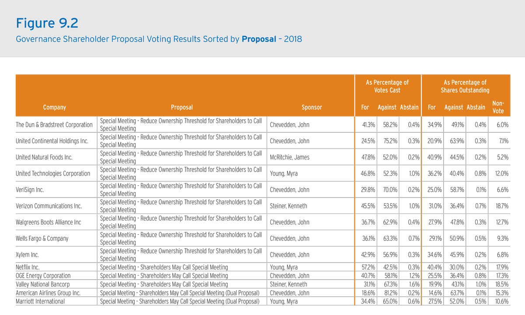Click the 'As Percentage of Shares Outstanding' header
The height and width of the screenshot is (315, 525).
pyautogui.click(x=465, y=87)
